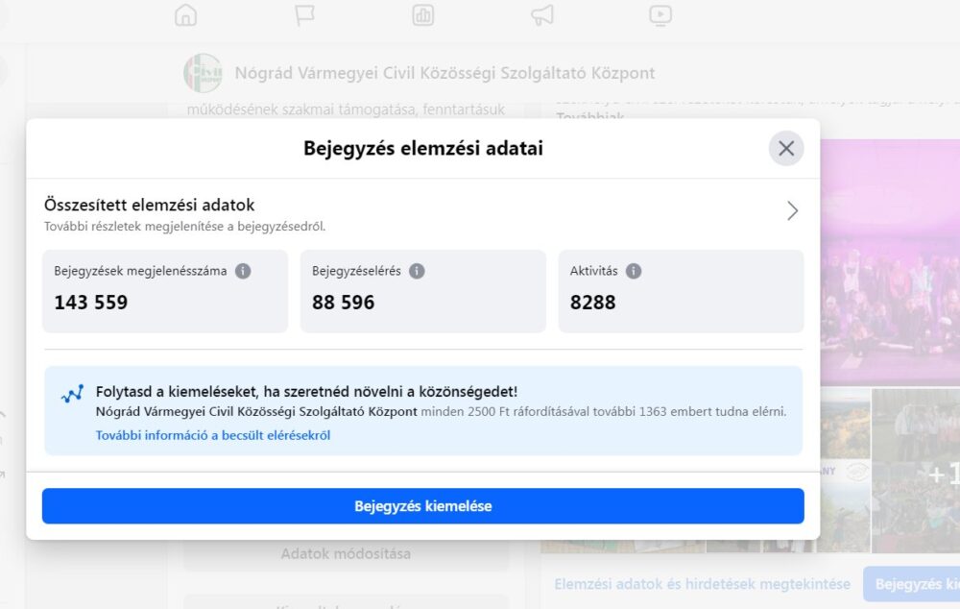Click the Nógrád Vármegyei Civil Közösségi page title

click(x=445, y=73)
